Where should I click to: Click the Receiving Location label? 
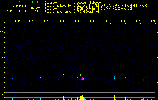pyautogui.click(x=59, y=6)
